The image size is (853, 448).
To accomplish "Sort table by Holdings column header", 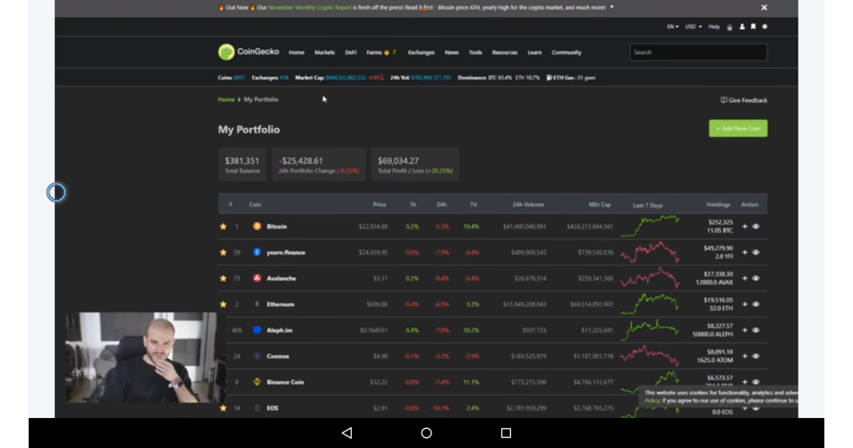I will click(x=718, y=205).
